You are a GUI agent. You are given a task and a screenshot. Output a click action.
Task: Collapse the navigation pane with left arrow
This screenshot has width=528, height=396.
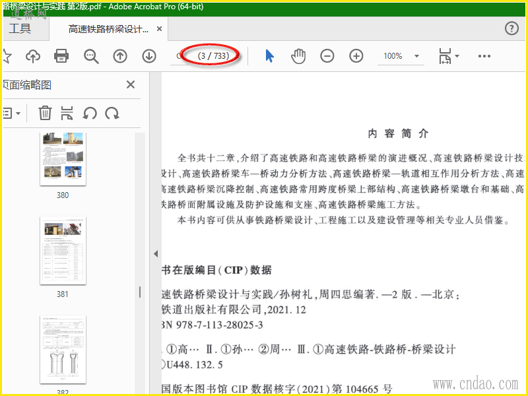156,253
